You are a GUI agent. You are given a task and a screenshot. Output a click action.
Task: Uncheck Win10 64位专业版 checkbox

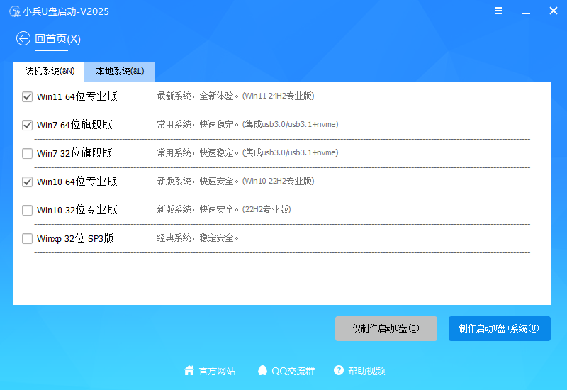[x=27, y=182]
